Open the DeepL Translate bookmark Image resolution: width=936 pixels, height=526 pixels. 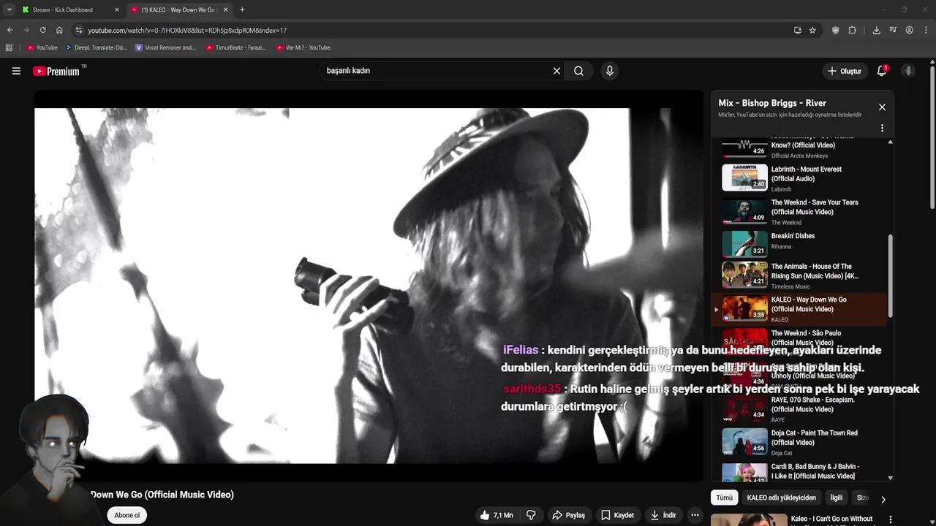(x=97, y=47)
